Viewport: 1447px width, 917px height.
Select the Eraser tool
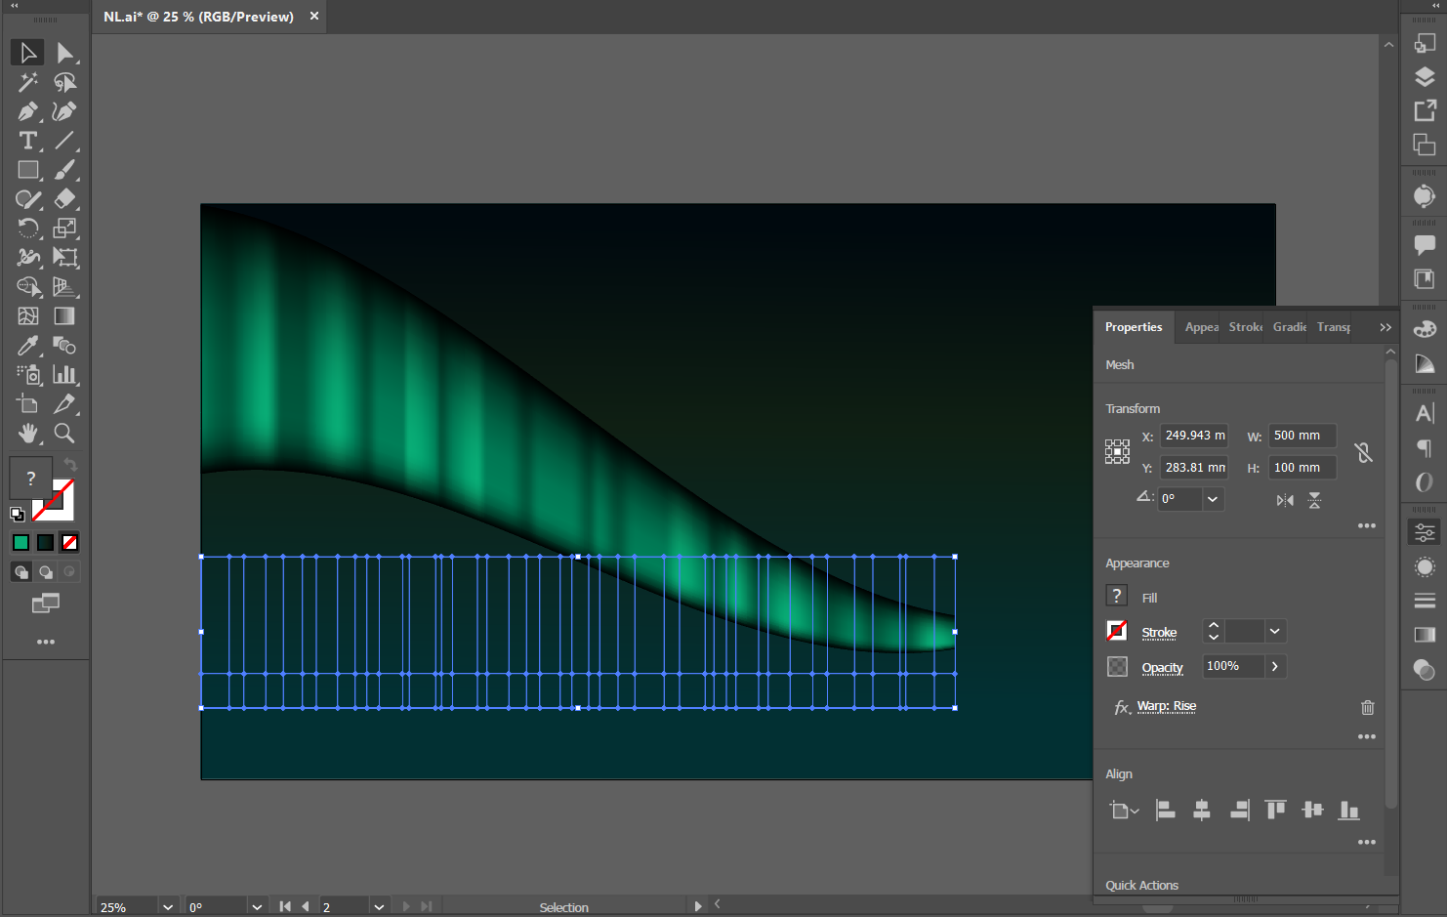pyautogui.click(x=64, y=199)
